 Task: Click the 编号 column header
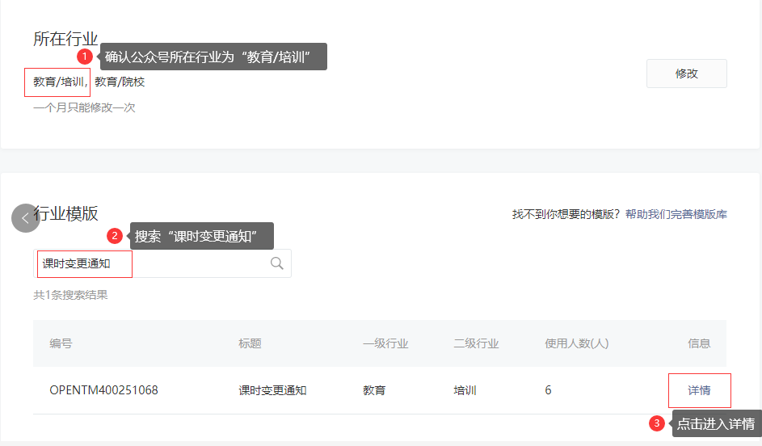click(x=61, y=343)
